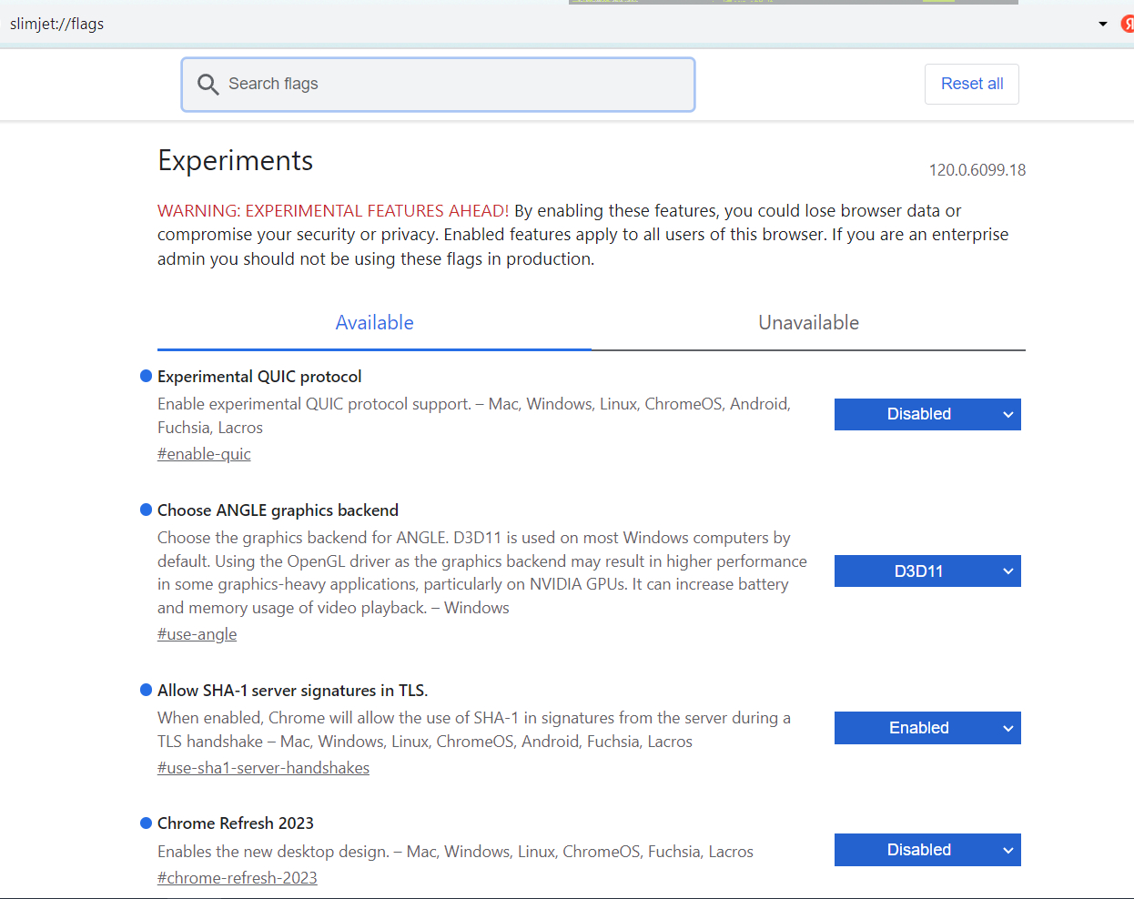Image resolution: width=1134 pixels, height=899 pixels.
Task: Switch to the Unavailable tab
Action: [x=808, y=323]
